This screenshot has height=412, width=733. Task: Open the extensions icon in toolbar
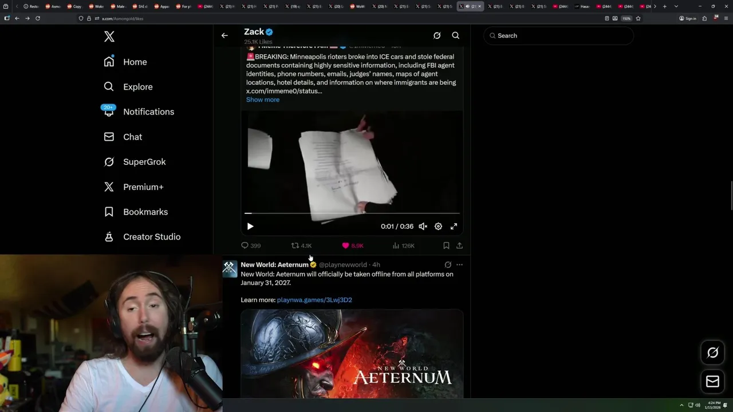(x=704, y=18)
